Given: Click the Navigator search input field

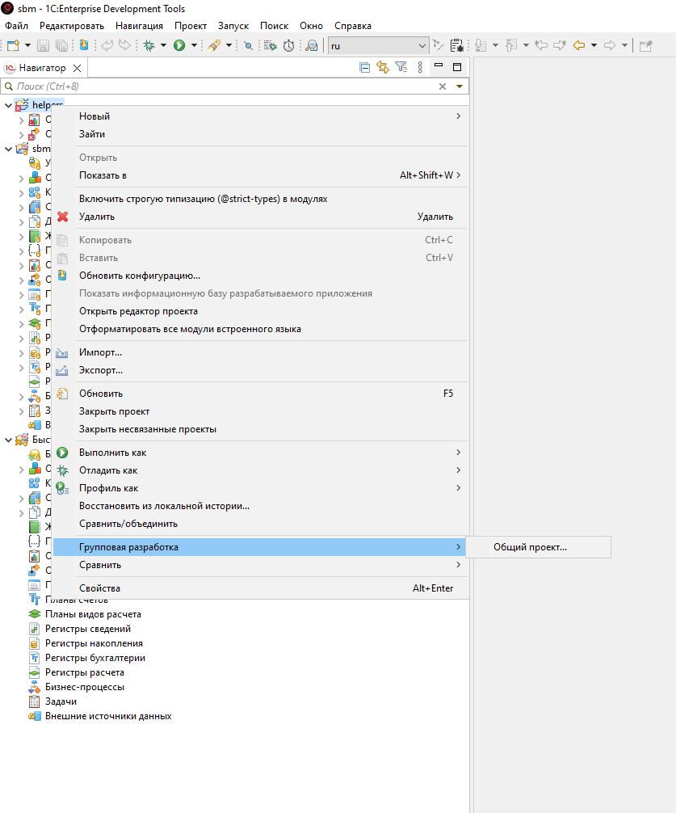Looking at the screenshot, I should tap(218, 86).
